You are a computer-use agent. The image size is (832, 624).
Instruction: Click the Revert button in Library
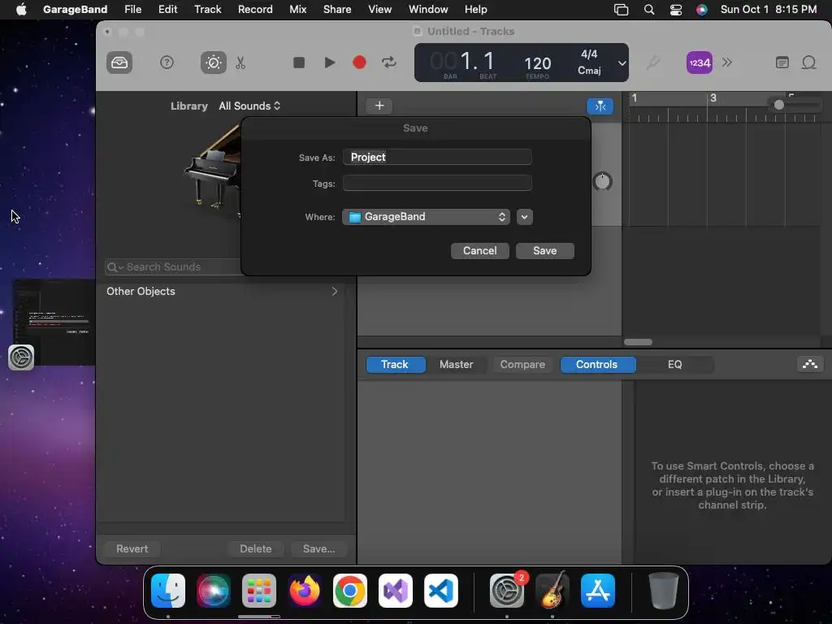click(132, 548)
